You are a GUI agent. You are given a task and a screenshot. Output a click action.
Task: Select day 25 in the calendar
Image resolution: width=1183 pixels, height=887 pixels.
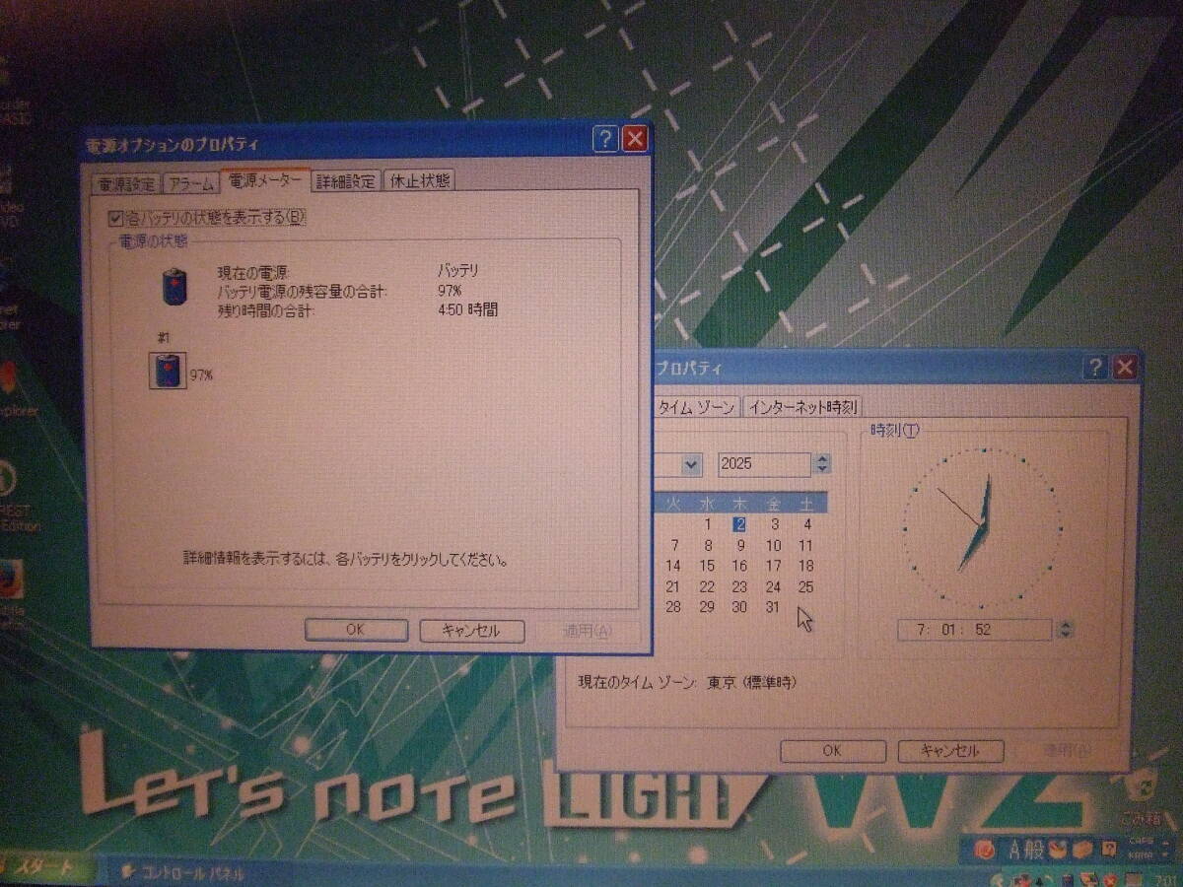click(806, 586)
